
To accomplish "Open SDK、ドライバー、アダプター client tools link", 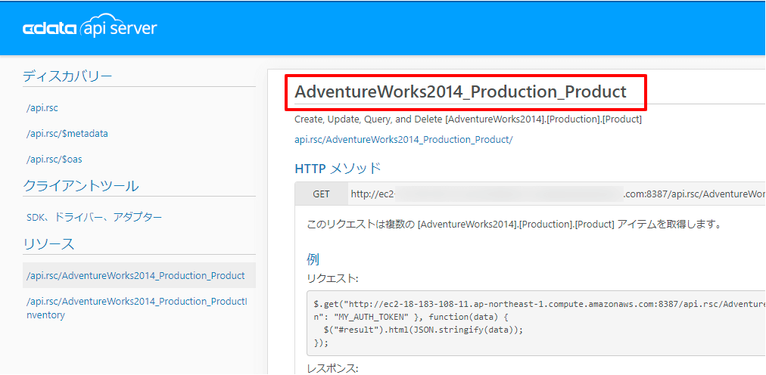I will click(x=95, y=218).
